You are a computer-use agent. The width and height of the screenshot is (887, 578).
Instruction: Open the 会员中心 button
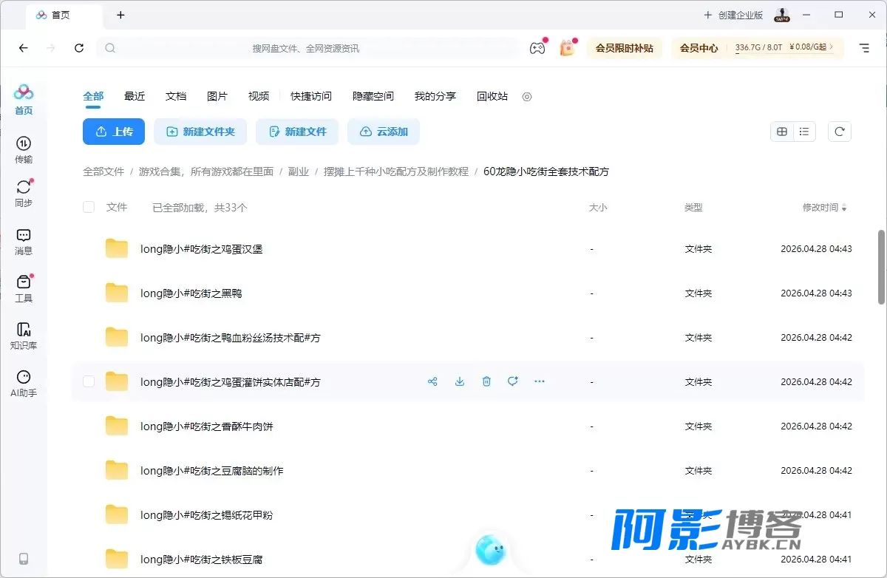point(699,48)
